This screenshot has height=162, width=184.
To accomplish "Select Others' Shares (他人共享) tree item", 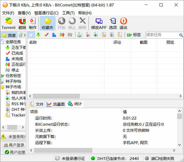I will pos(16,98).
